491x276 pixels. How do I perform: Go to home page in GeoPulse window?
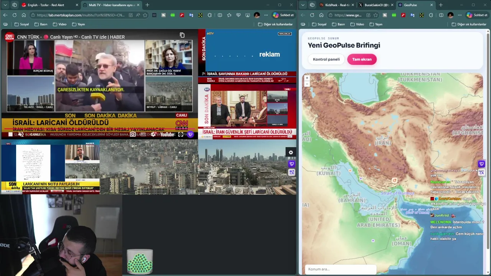click(x=321, y=15)
